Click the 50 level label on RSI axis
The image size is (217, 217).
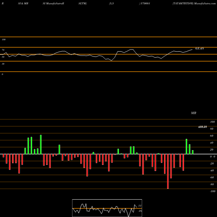[x=3, y=57]
